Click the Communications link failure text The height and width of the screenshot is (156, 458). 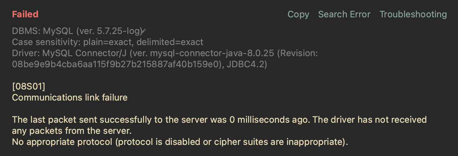[x=70, y=98]
